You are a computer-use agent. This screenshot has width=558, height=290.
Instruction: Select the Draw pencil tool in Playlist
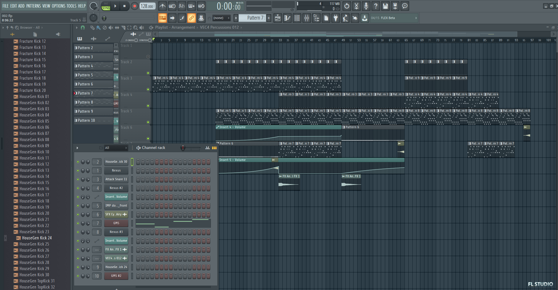[92, 28]
